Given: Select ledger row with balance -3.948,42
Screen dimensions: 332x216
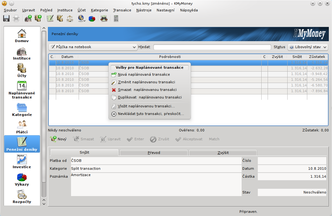Looking at the screenshot, I should (188, 74).
